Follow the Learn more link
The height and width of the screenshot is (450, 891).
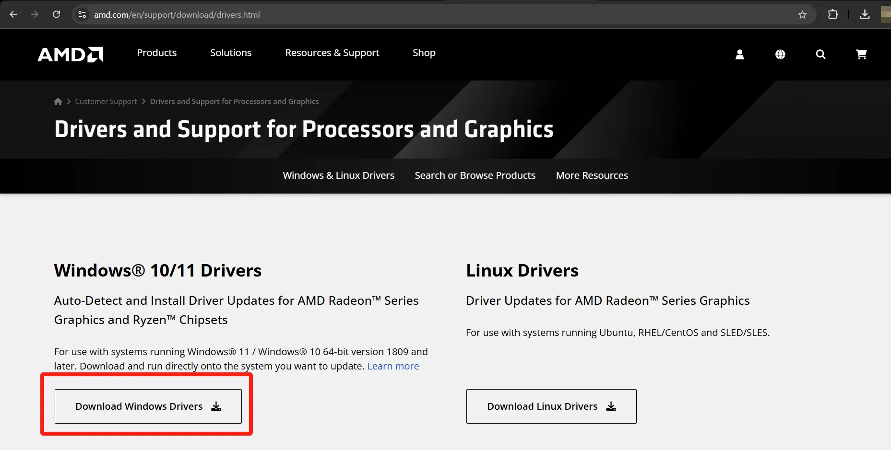pyautogui.click(x=393, y=366)
